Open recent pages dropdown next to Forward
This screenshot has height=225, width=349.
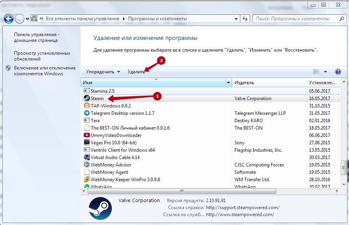27,19
